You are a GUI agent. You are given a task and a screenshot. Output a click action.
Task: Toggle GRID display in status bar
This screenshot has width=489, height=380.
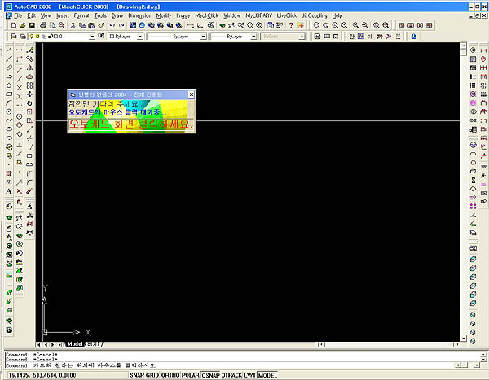pos(152,375)
